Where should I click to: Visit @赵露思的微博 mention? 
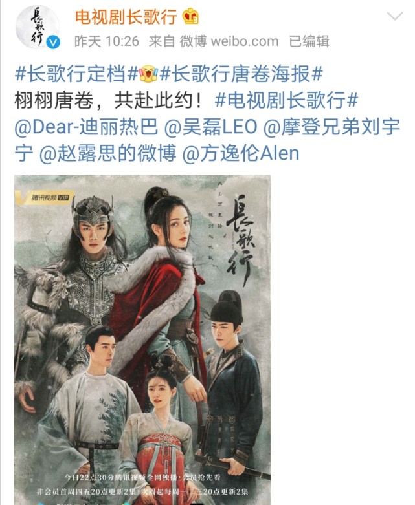107,153
